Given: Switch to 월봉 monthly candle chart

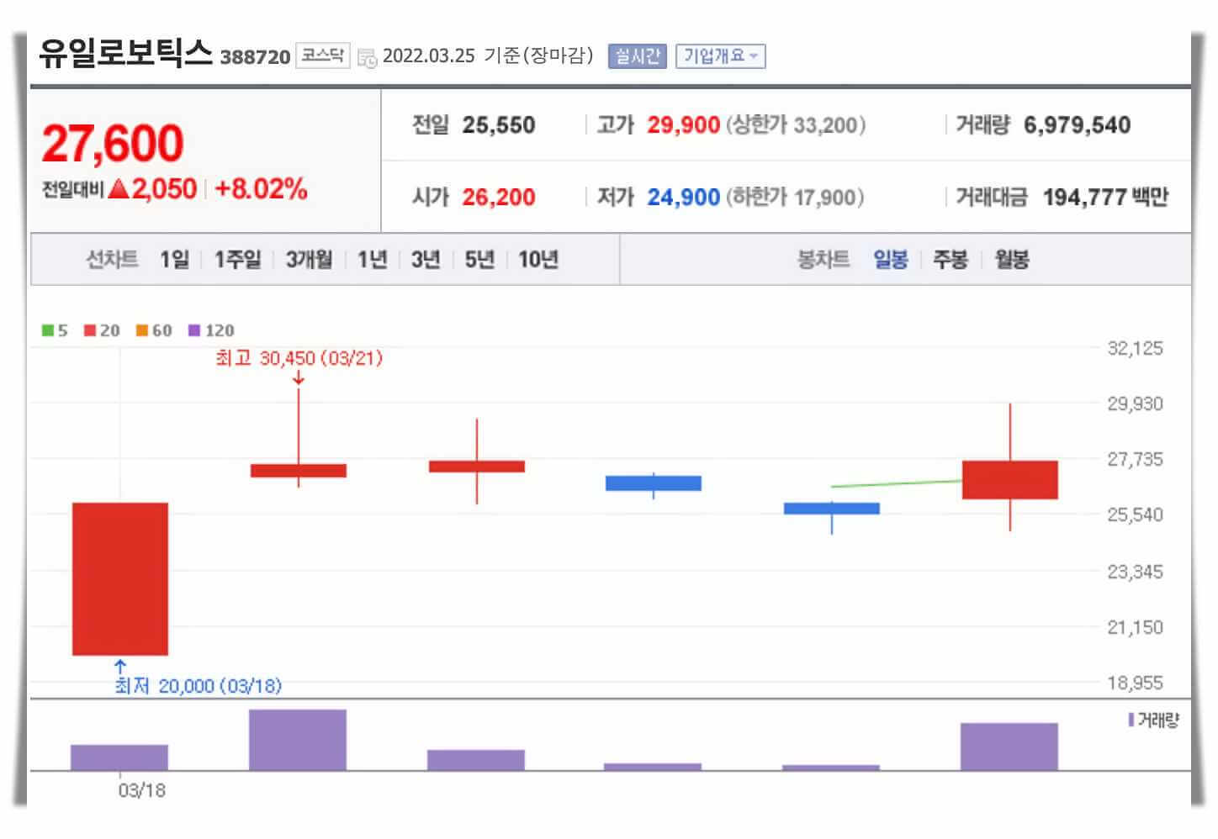Looking at the screenshot, I should pos(1012,259).
